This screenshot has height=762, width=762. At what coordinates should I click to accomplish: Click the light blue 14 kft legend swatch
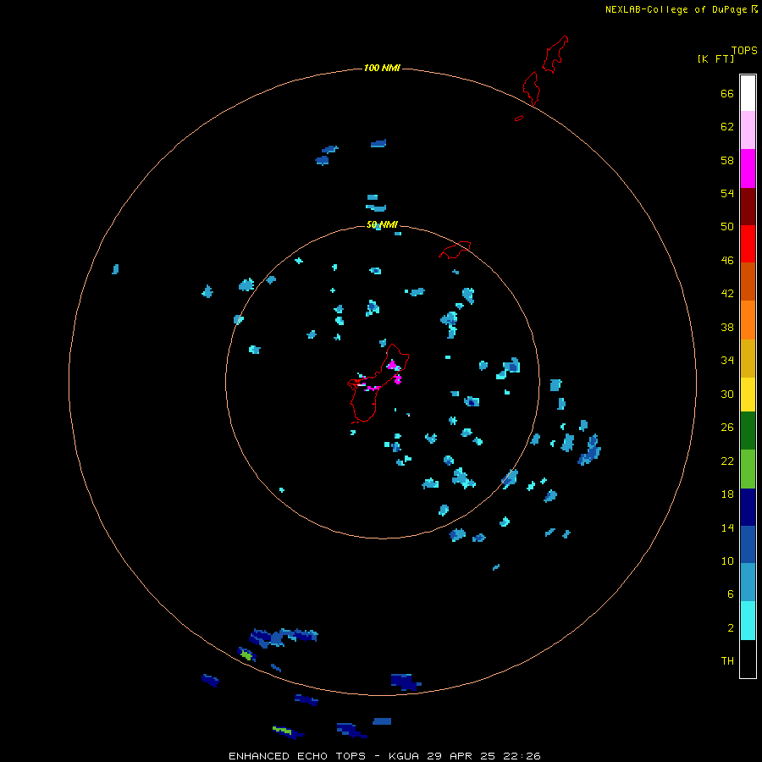point(748,583)
